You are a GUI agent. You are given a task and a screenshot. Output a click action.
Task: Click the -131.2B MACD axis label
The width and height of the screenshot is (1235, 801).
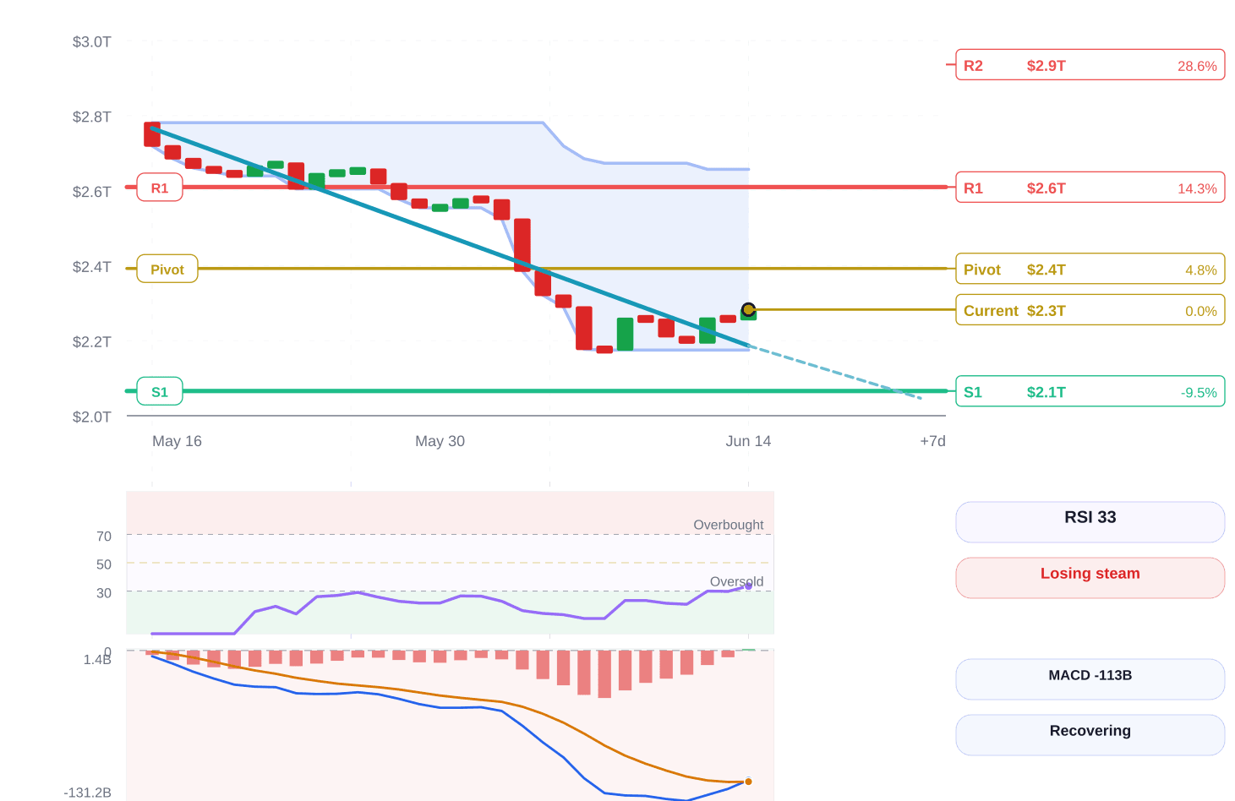[x=88, y=793]
